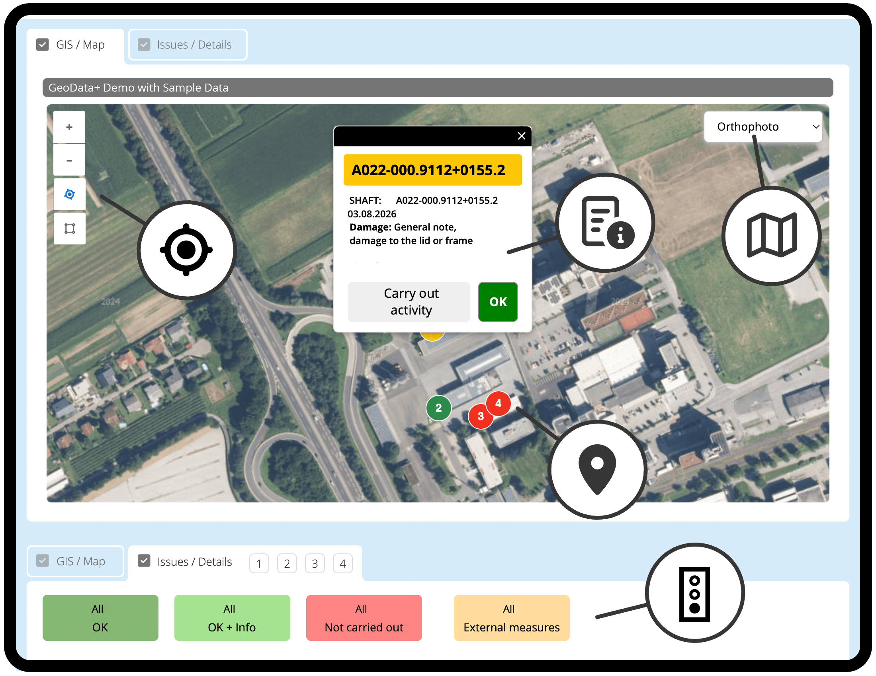Image resolution: width=876 pixels, height=676 pixels.
Task: Close the shaft A022-000.9112+0155.2 popup
Action: coord(521,136)
